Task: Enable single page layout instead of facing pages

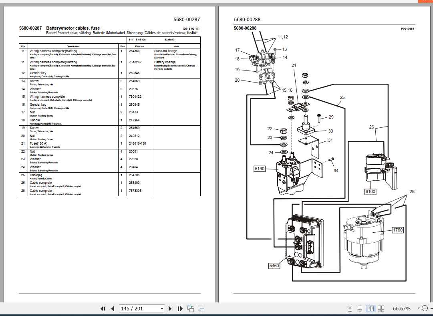Action: click(350, 309)
